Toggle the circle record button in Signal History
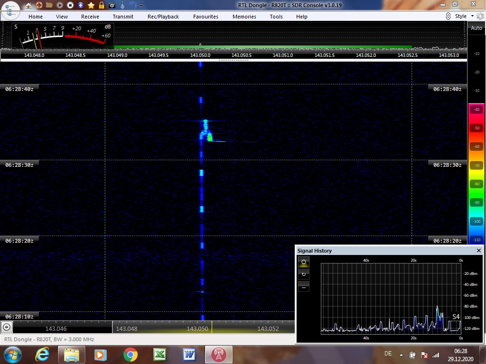The height and width of the screenshot is (364, 486). tap(304, 262)
